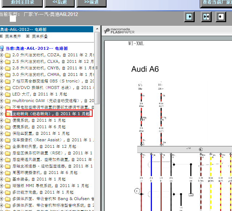Screen dimensions: 232x211
Task: Expand the 7 档双离合器变速箱 0B5 folder
Action: pos(1,81)
